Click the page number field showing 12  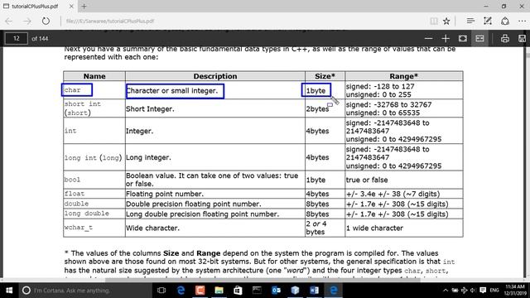17,39
